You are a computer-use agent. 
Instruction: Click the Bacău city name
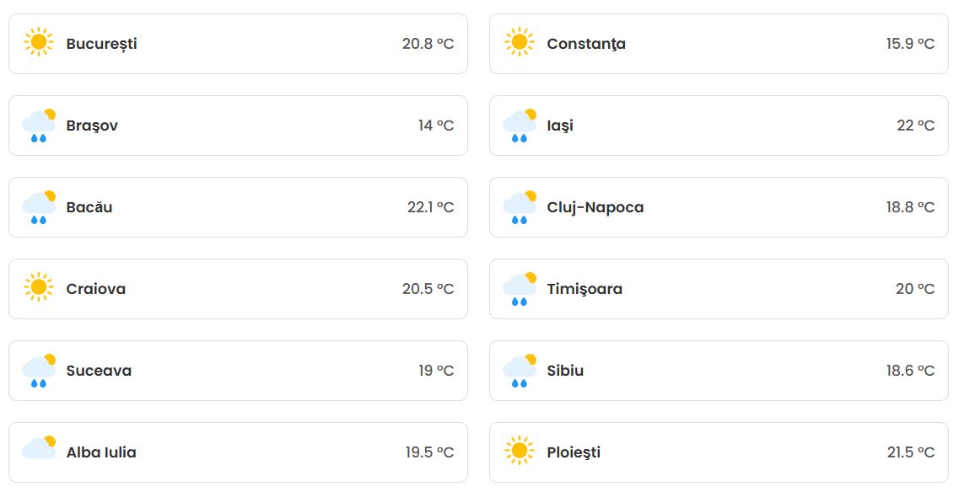pos(89,207)
